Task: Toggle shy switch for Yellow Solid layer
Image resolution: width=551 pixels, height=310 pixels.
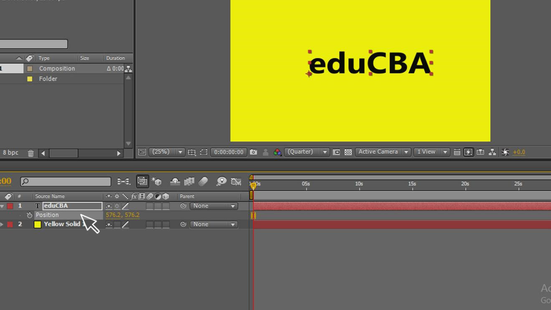Action: tap(109, 224)
